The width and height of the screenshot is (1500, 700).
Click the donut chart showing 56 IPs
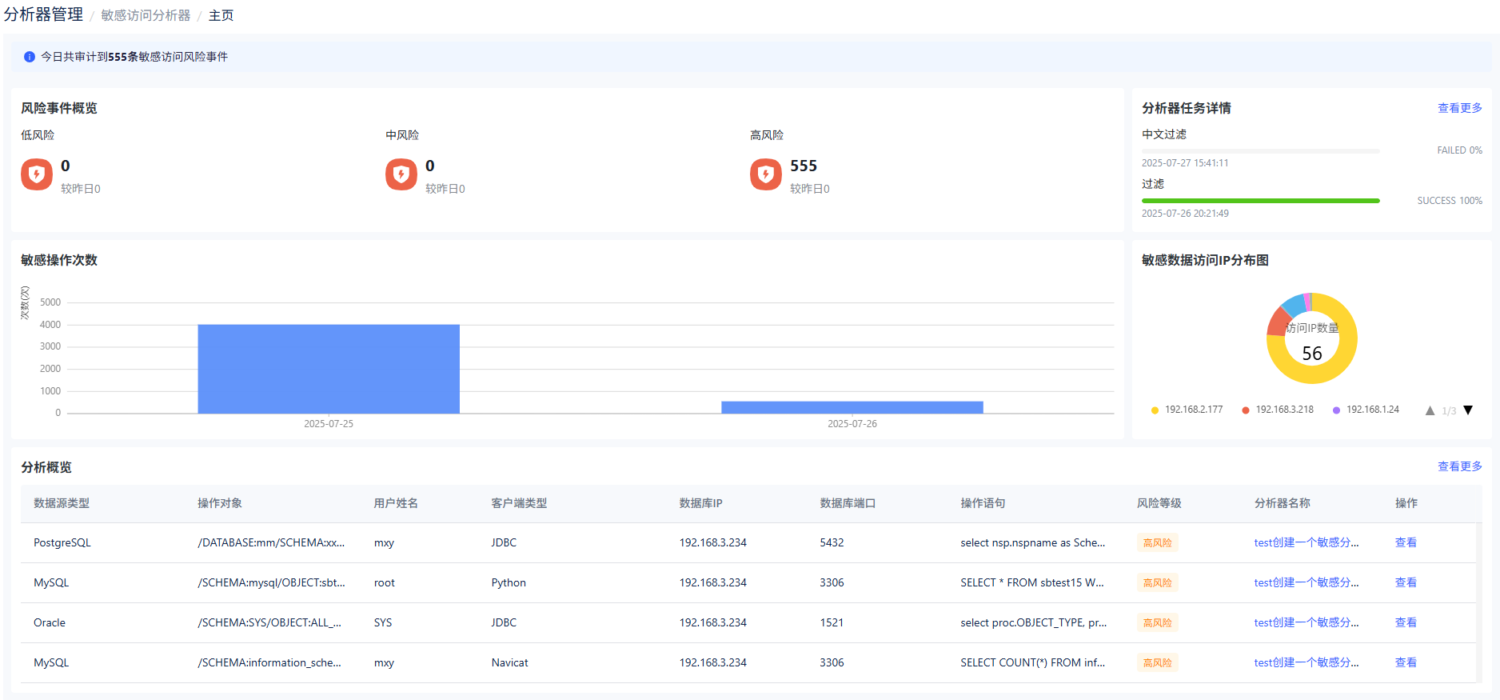[x=1312, y=338]
